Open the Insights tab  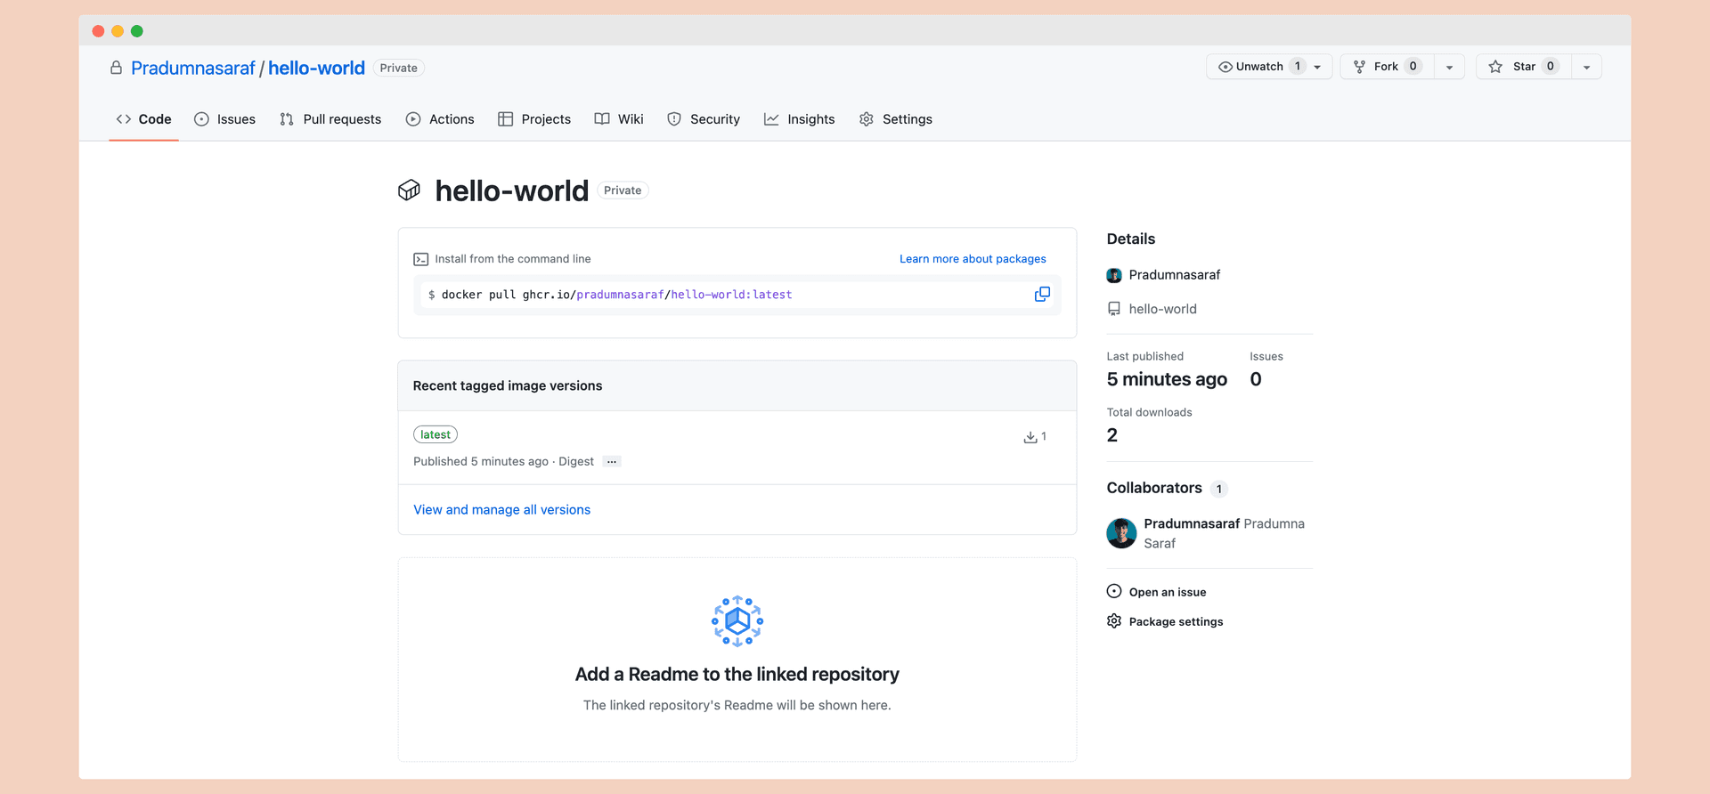tap(800, 119)
